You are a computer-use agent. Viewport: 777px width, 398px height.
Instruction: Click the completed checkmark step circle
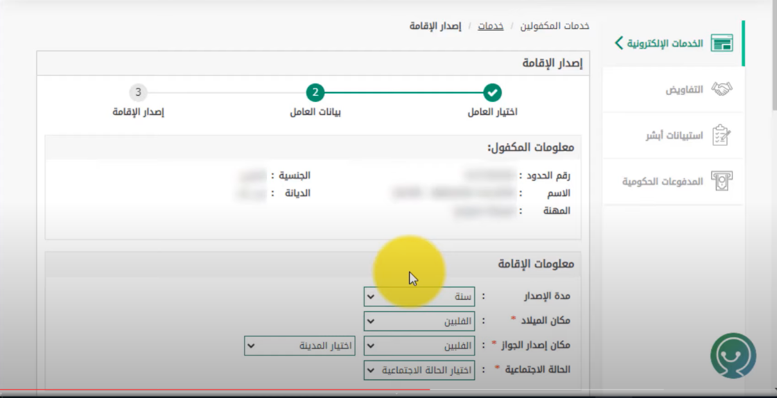(x=493, y=92)
